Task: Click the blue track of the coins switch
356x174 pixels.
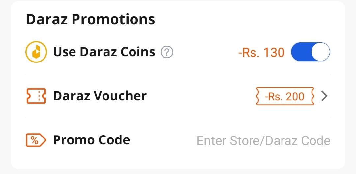Action: tap(301, 52)
